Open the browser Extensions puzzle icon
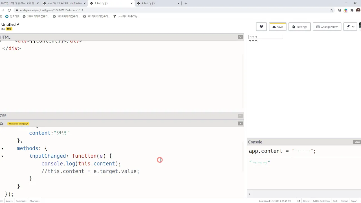This screenshot has width=361, height=203. pos(352,10)
